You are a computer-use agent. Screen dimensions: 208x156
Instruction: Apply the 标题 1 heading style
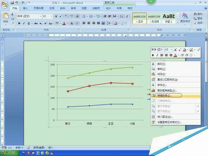(x=168, y=18)
